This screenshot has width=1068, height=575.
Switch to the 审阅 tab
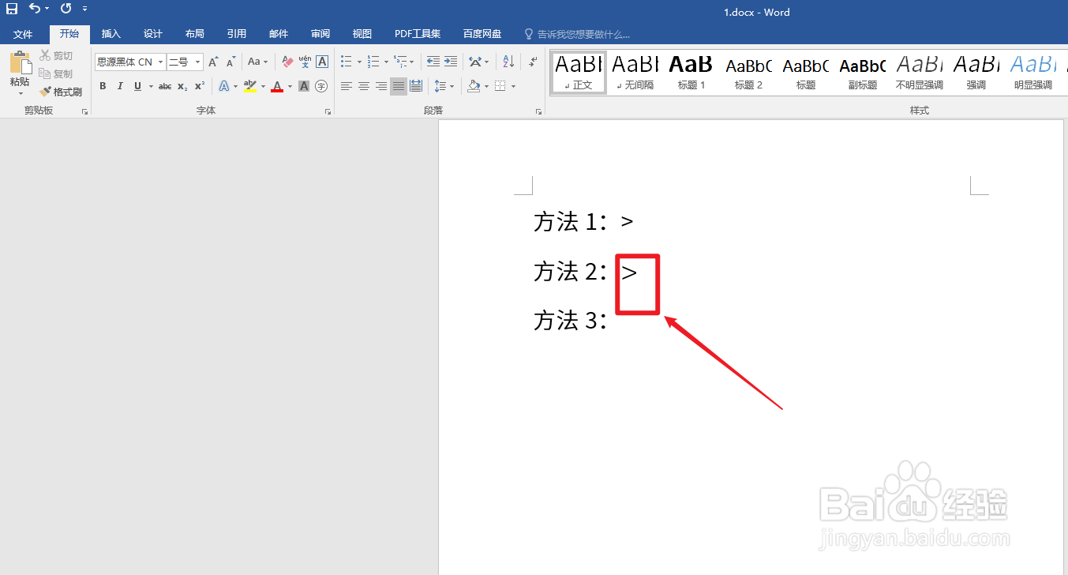point(320,34)
